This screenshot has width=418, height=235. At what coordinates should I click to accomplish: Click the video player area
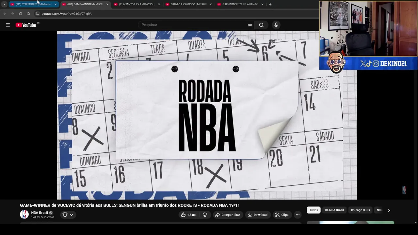click(x=207, y=115)
